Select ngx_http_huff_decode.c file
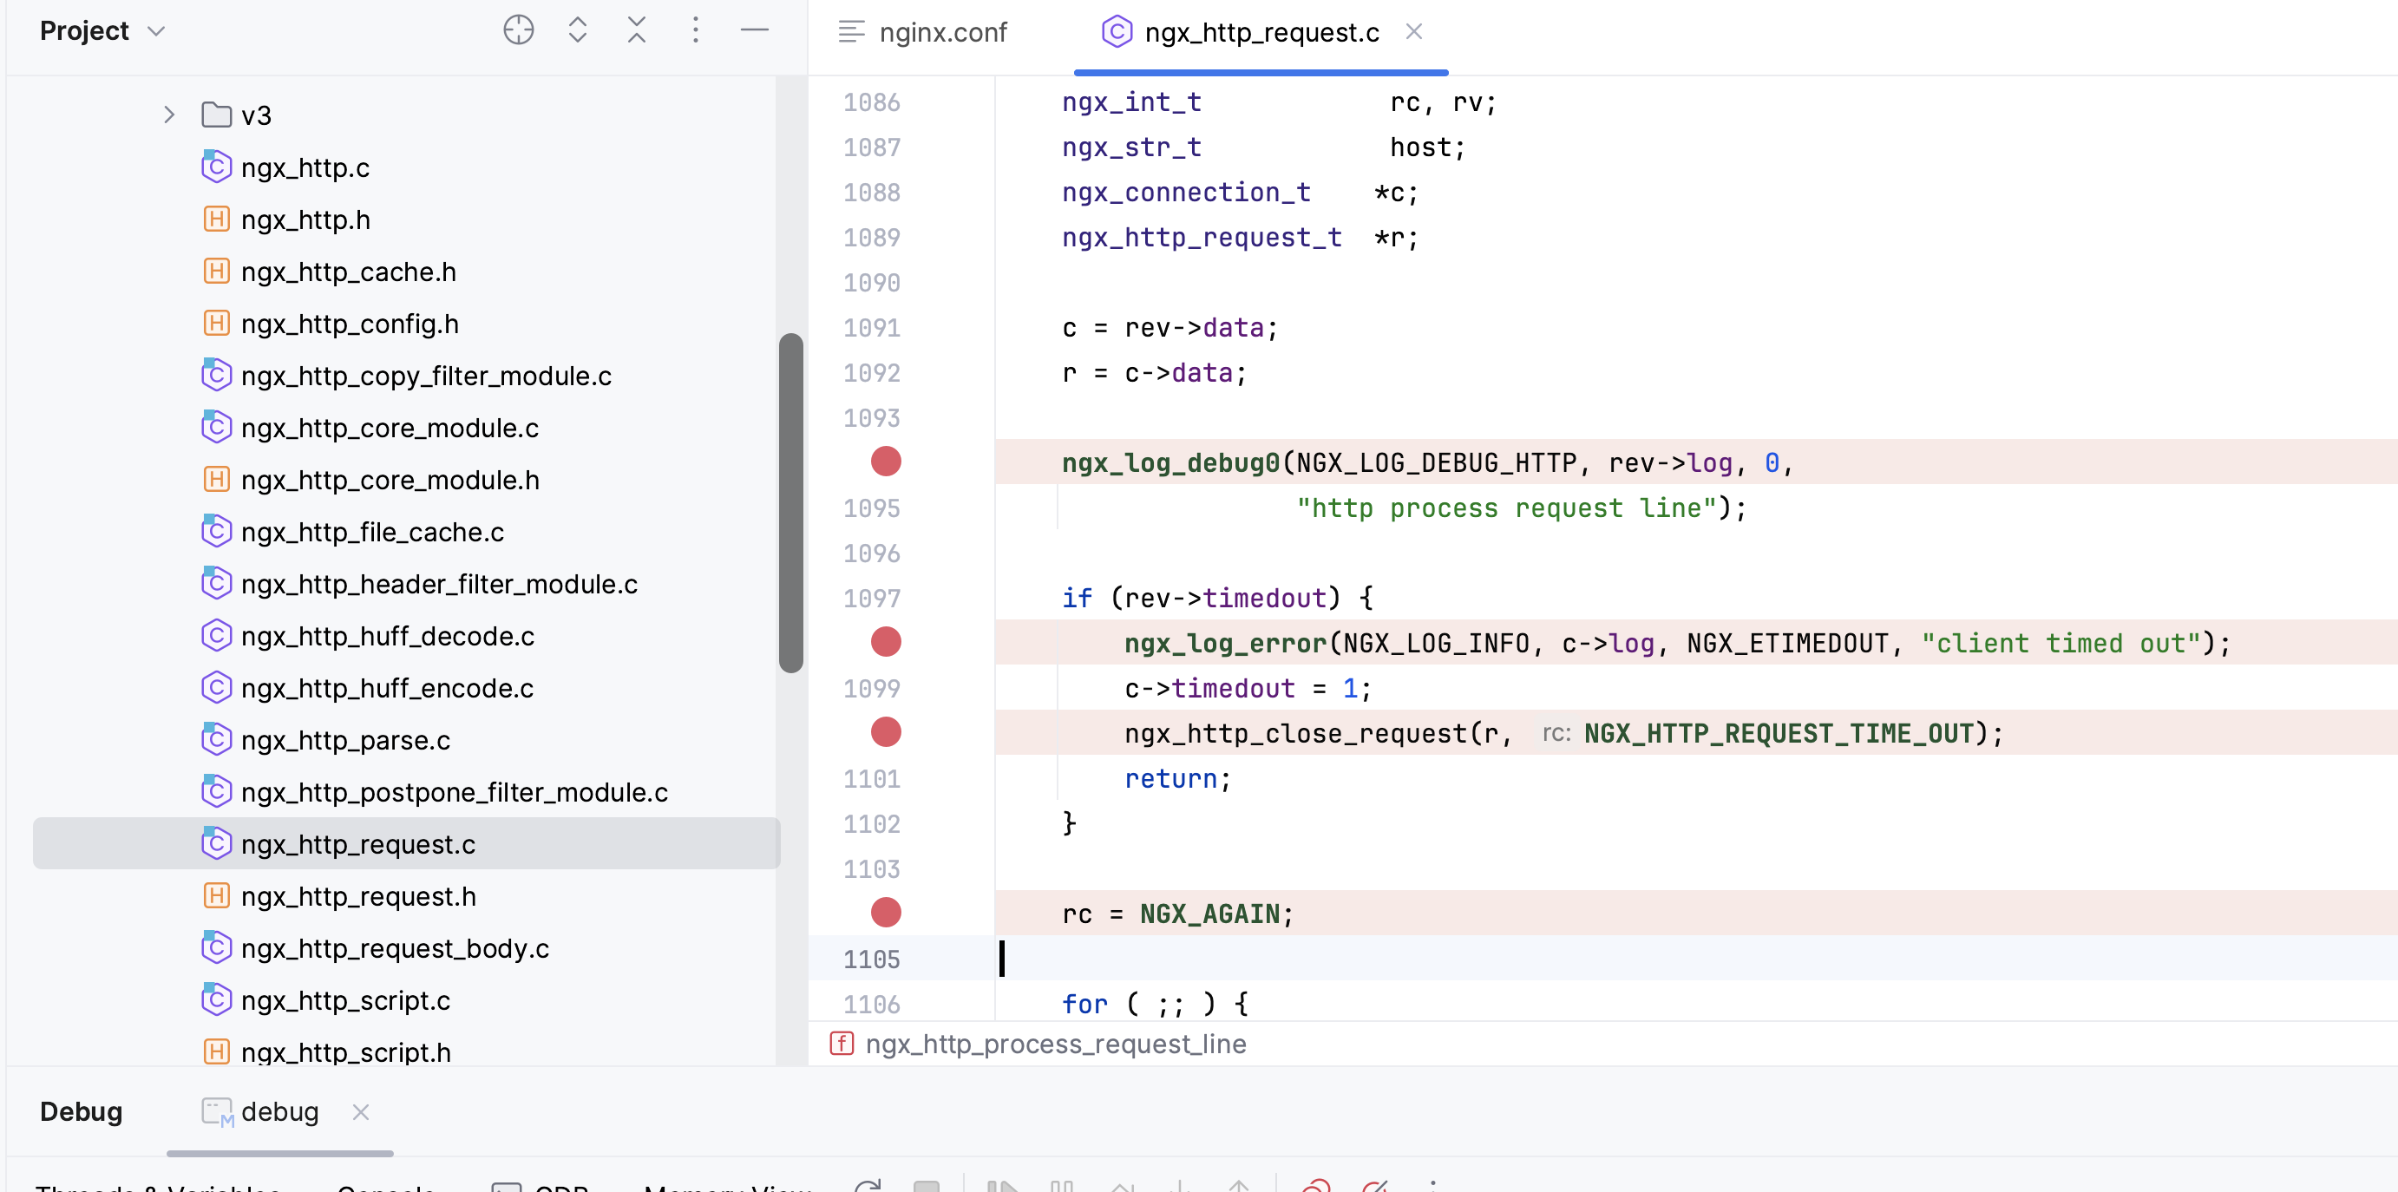Viewport: 2398px width, 1192px height. click(x=387, y=637)
